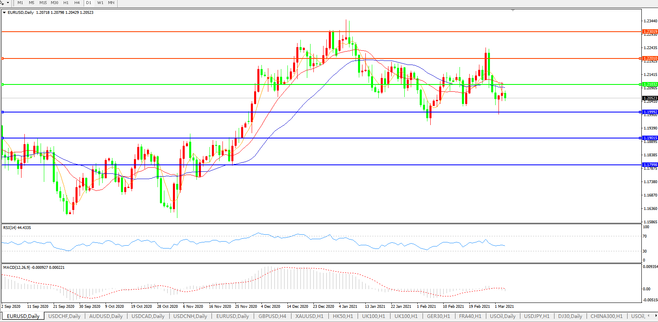Select the green 1.21032 price label

(x=650, y=84)
